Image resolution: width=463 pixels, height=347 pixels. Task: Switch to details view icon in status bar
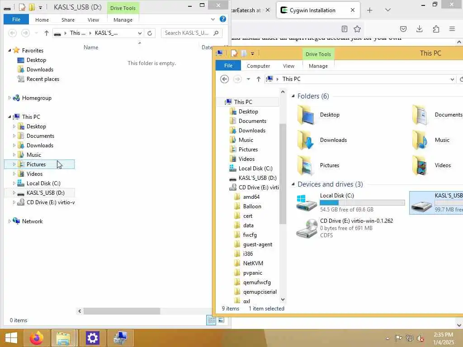pyautogui.click(x=211, y=320)
